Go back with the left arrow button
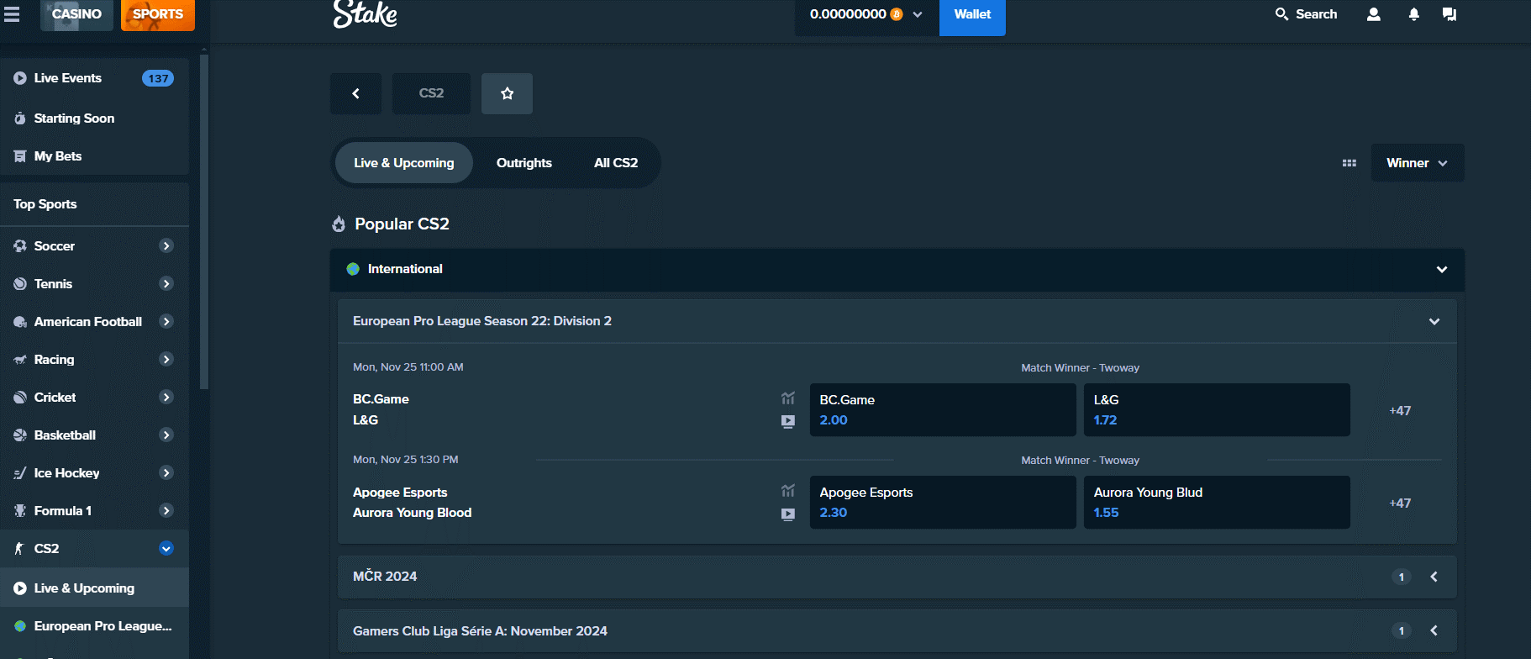The height and width of the screenshot is (659, 1531). 355,93
